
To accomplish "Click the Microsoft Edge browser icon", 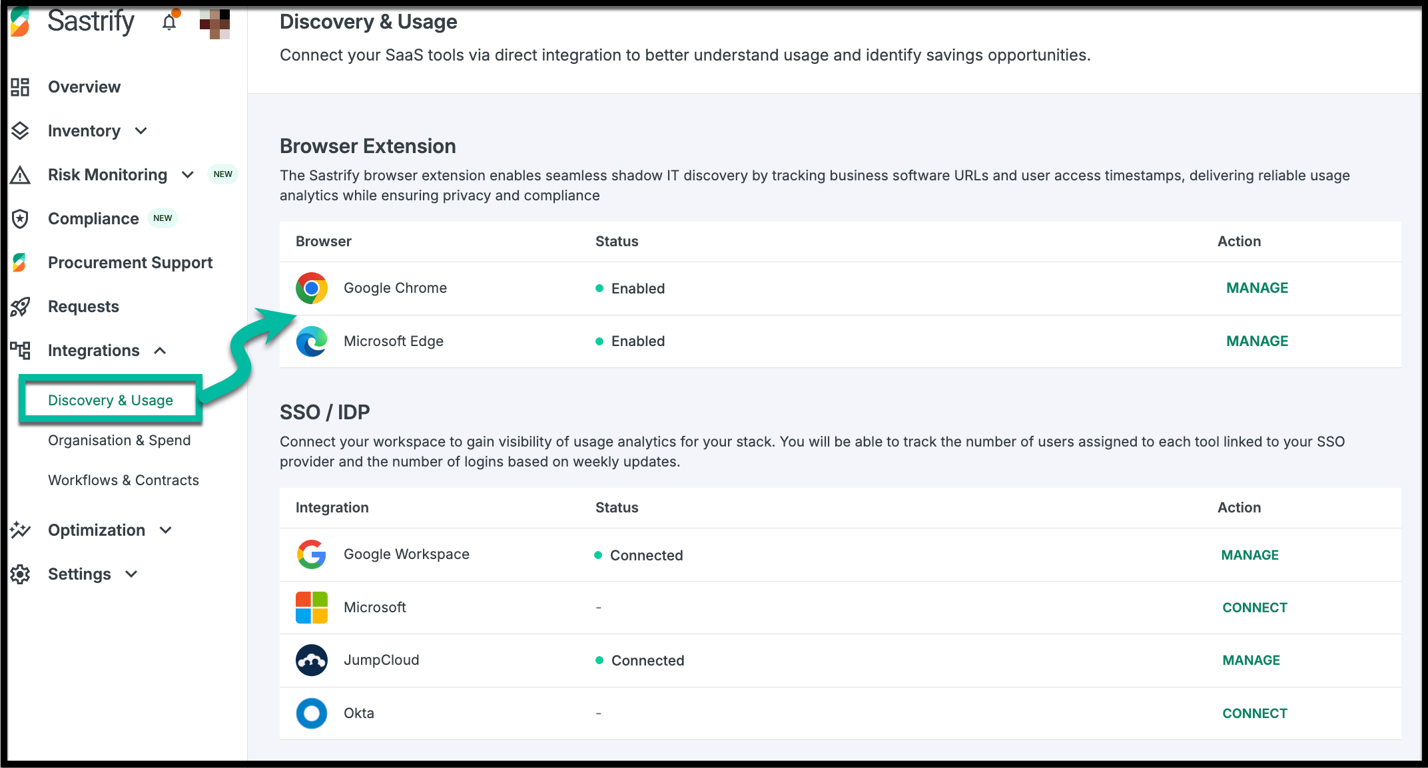I will pyautogui.click(x=312, y=341).
